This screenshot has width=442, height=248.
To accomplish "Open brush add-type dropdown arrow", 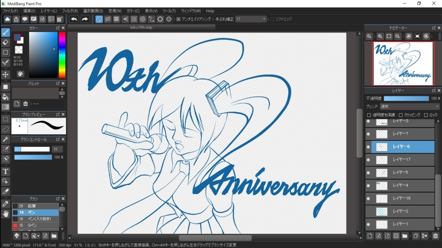I will point(38,236).
